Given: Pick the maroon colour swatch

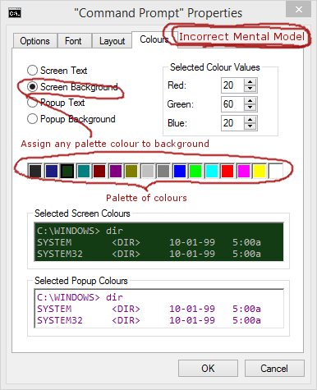Looking at the screenshot, I should click(99, 171).
